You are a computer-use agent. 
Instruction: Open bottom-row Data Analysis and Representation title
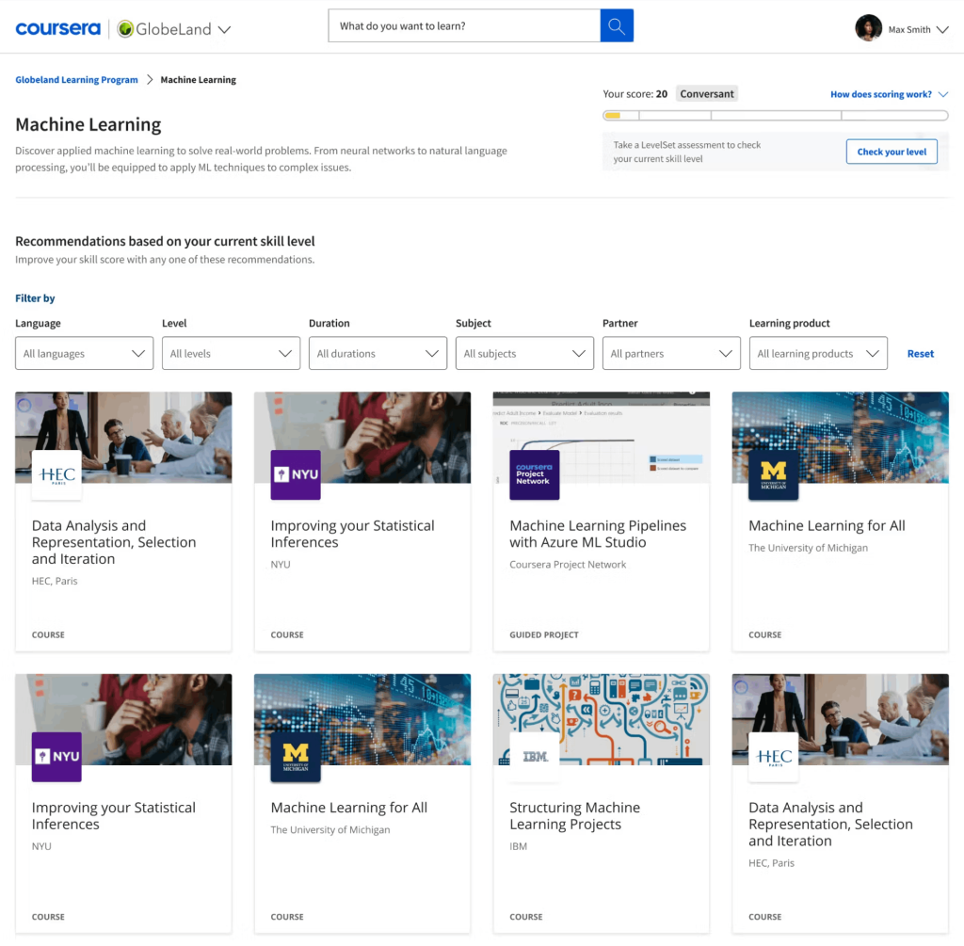click(830, 825)
